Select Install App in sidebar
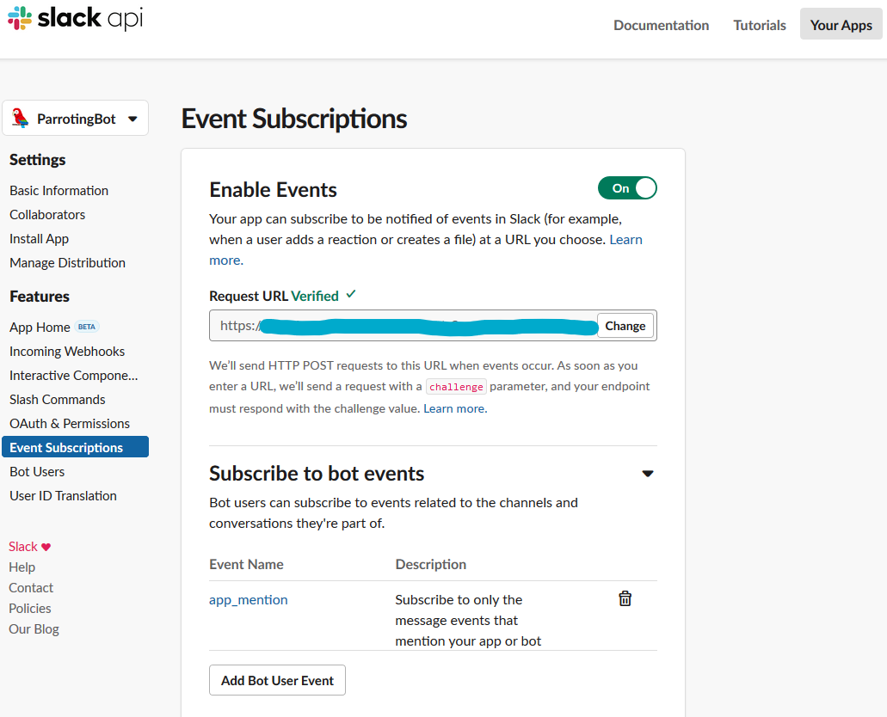Screen dimensions: 887x717 (39, 239)
